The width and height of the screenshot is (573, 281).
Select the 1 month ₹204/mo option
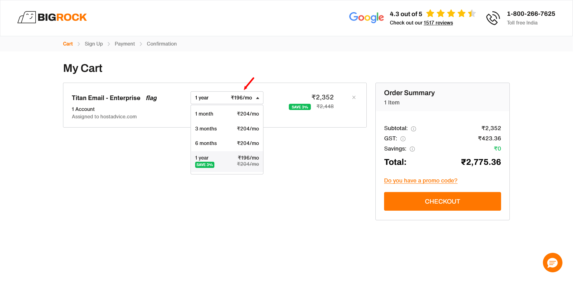[227, 114]
